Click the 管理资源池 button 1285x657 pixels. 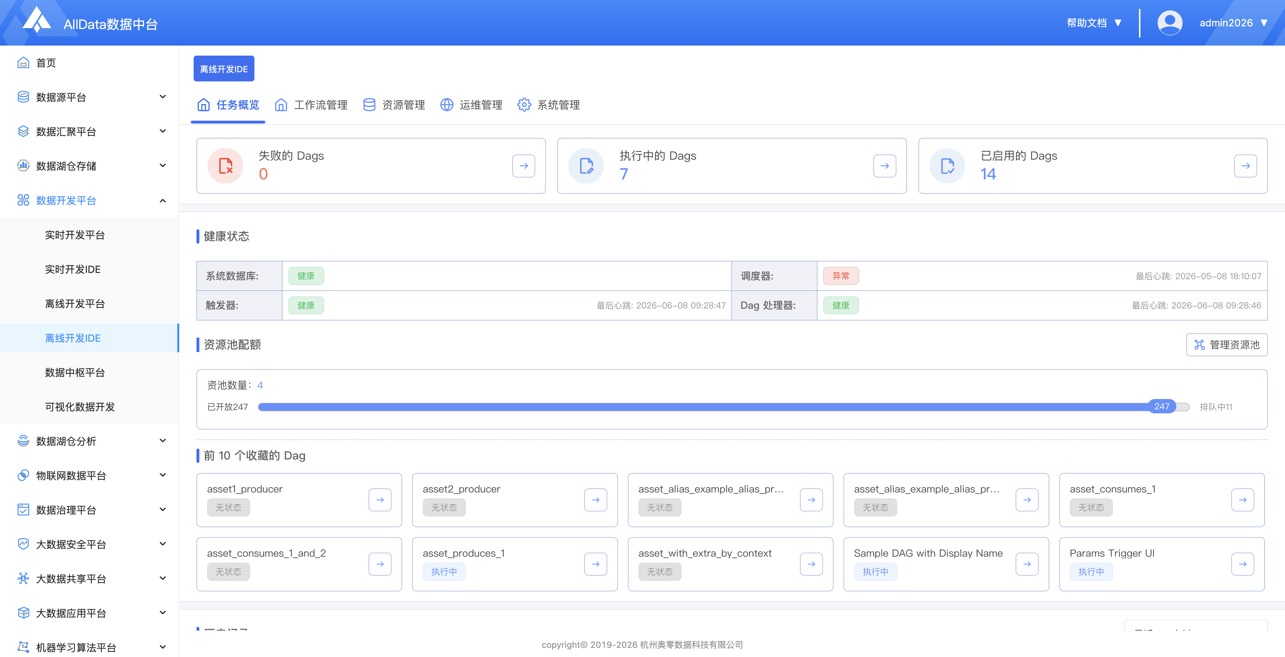(1227, 345)
